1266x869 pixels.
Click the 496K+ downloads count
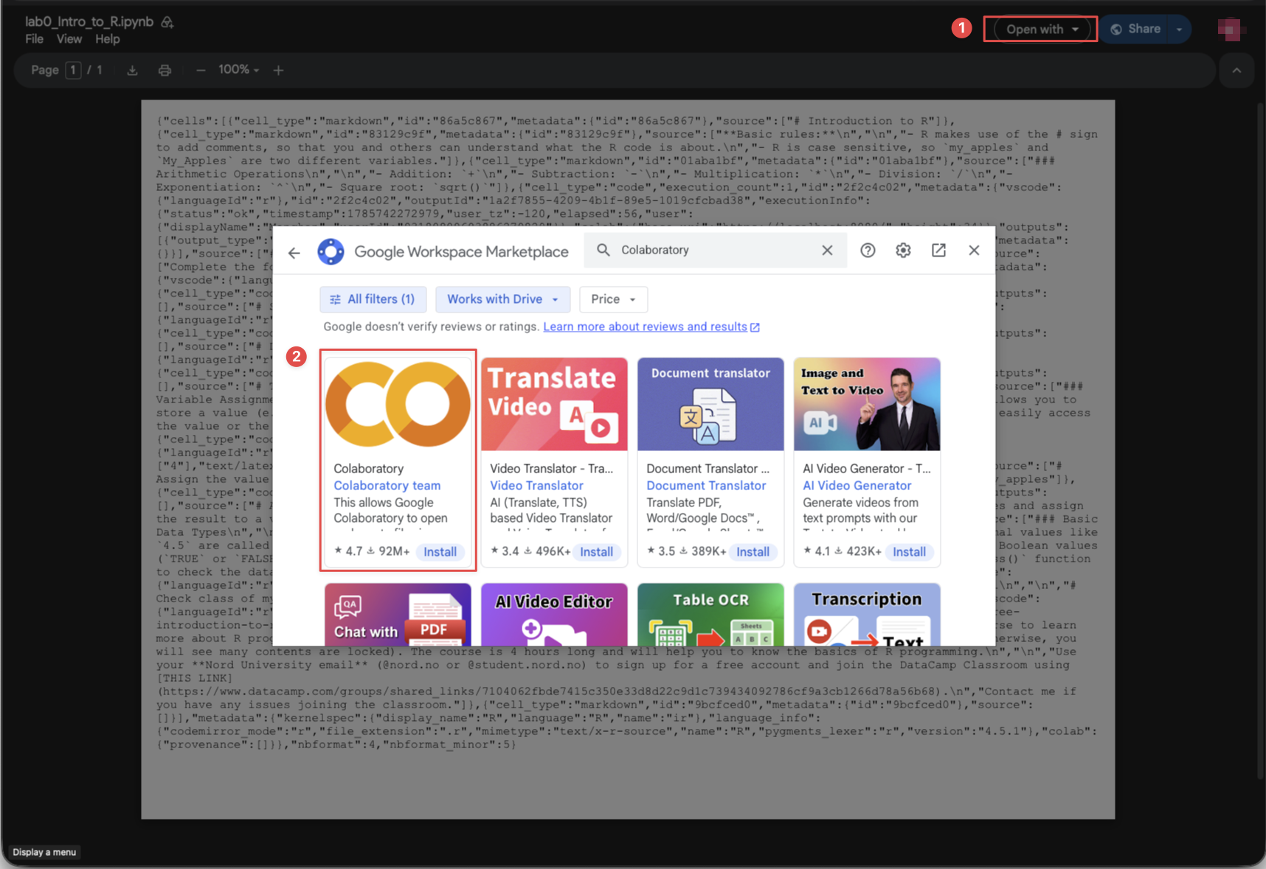coord(547,551)
